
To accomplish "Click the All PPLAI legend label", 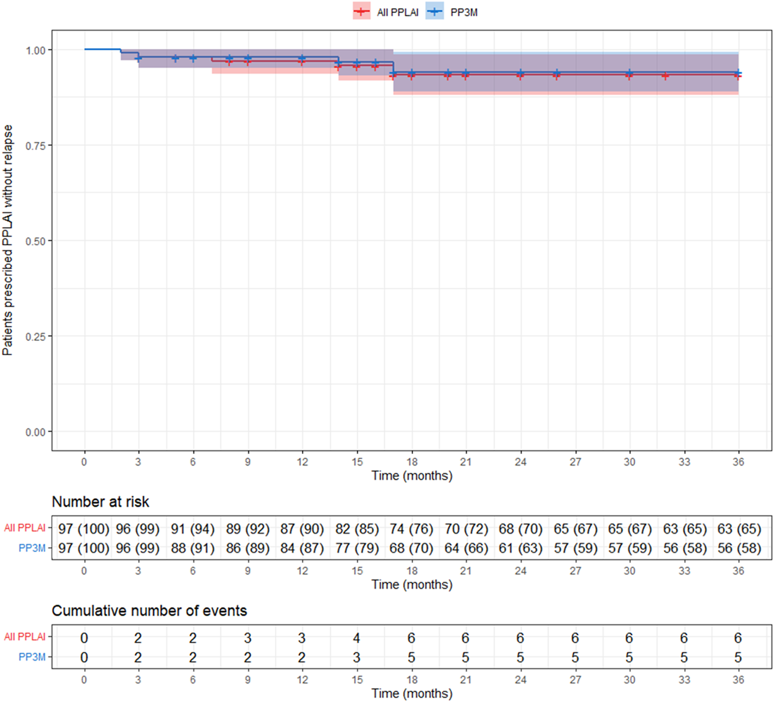I will [397, 13].
